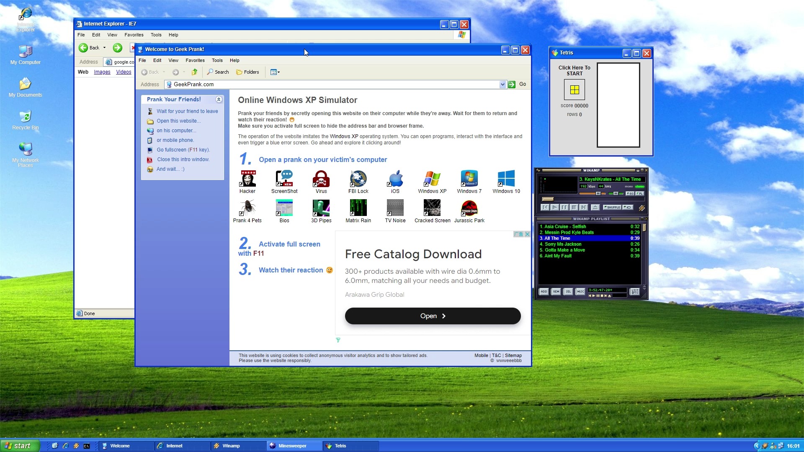
Task: Toggle Winamp repeat mode
Action: coord(627,207)
